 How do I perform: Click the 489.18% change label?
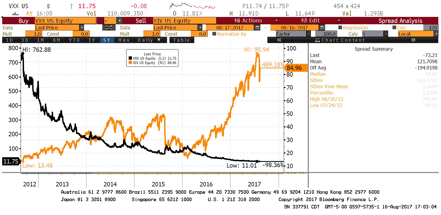click(273, 65)
